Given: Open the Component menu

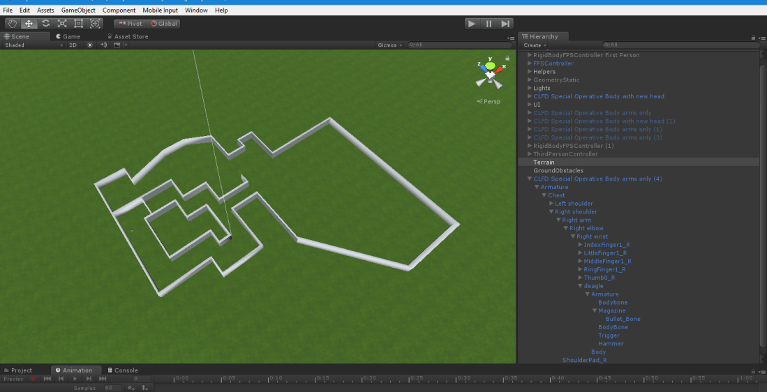Looking at the screenshot, I should (119, 10).
